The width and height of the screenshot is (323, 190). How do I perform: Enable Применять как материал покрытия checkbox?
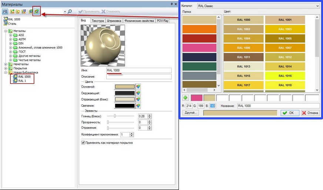pos(83,142)
